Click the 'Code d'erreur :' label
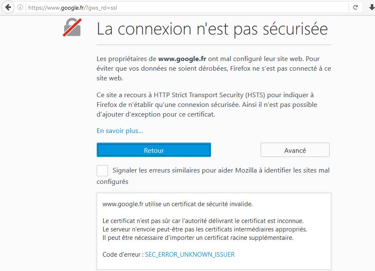This screenshot has height=271, width=375. point(123,255)
